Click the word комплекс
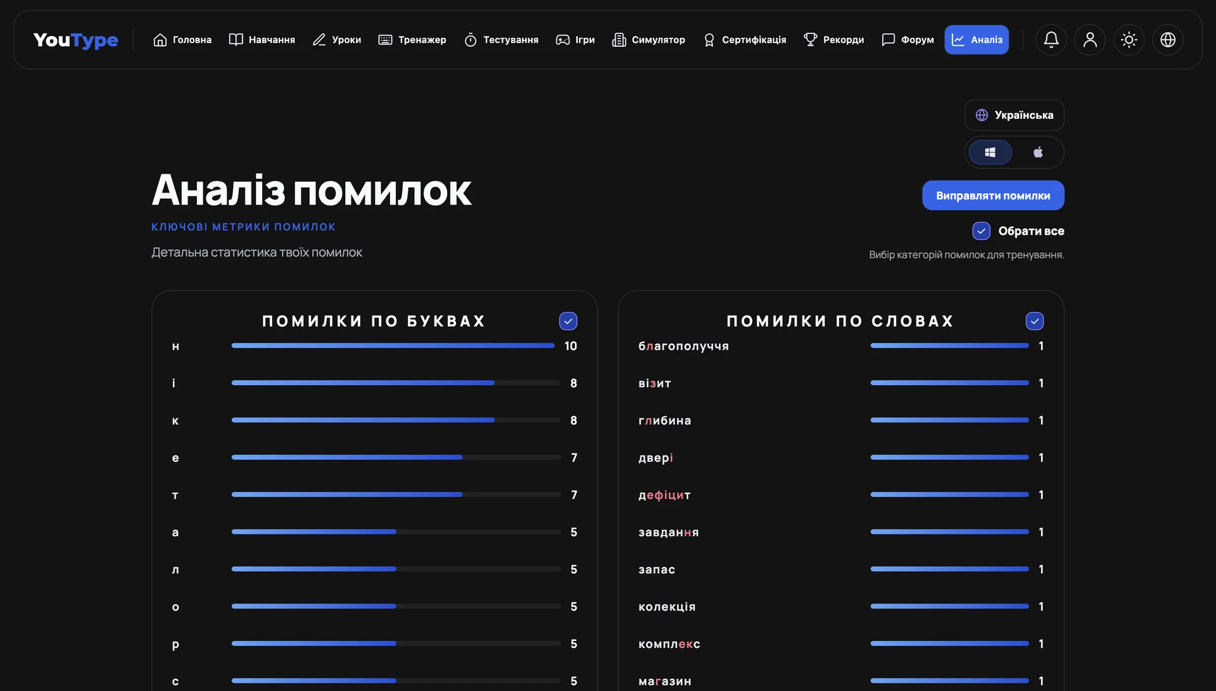This screenshot has width=1216, height=691. pos(669,644)
